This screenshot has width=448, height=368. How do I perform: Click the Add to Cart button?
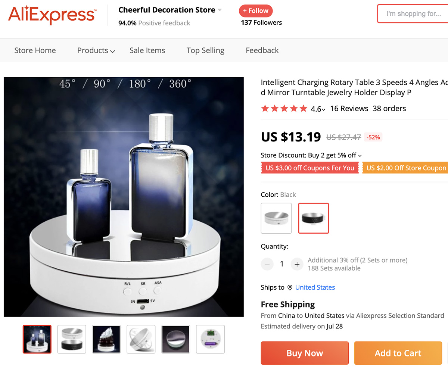coord(398,353)
